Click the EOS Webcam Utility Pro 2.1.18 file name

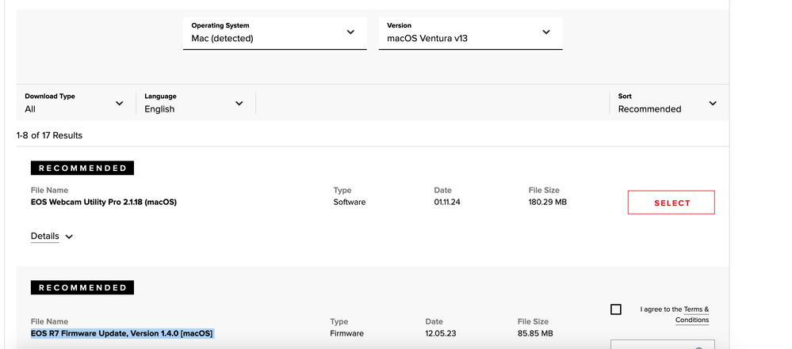(104, 203)
